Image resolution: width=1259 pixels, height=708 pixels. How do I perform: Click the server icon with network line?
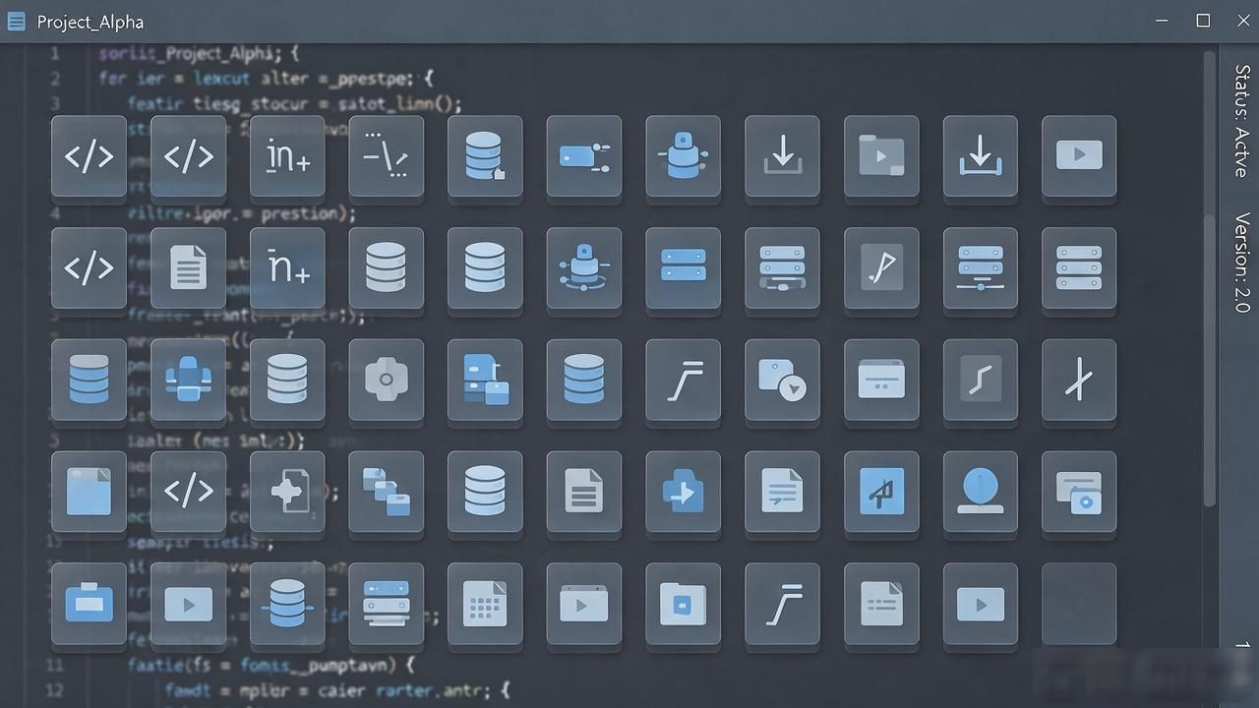click(981, 267)
